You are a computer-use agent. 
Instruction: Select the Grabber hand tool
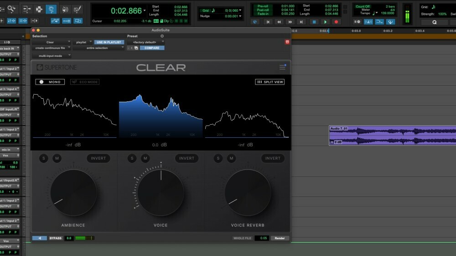51,9
